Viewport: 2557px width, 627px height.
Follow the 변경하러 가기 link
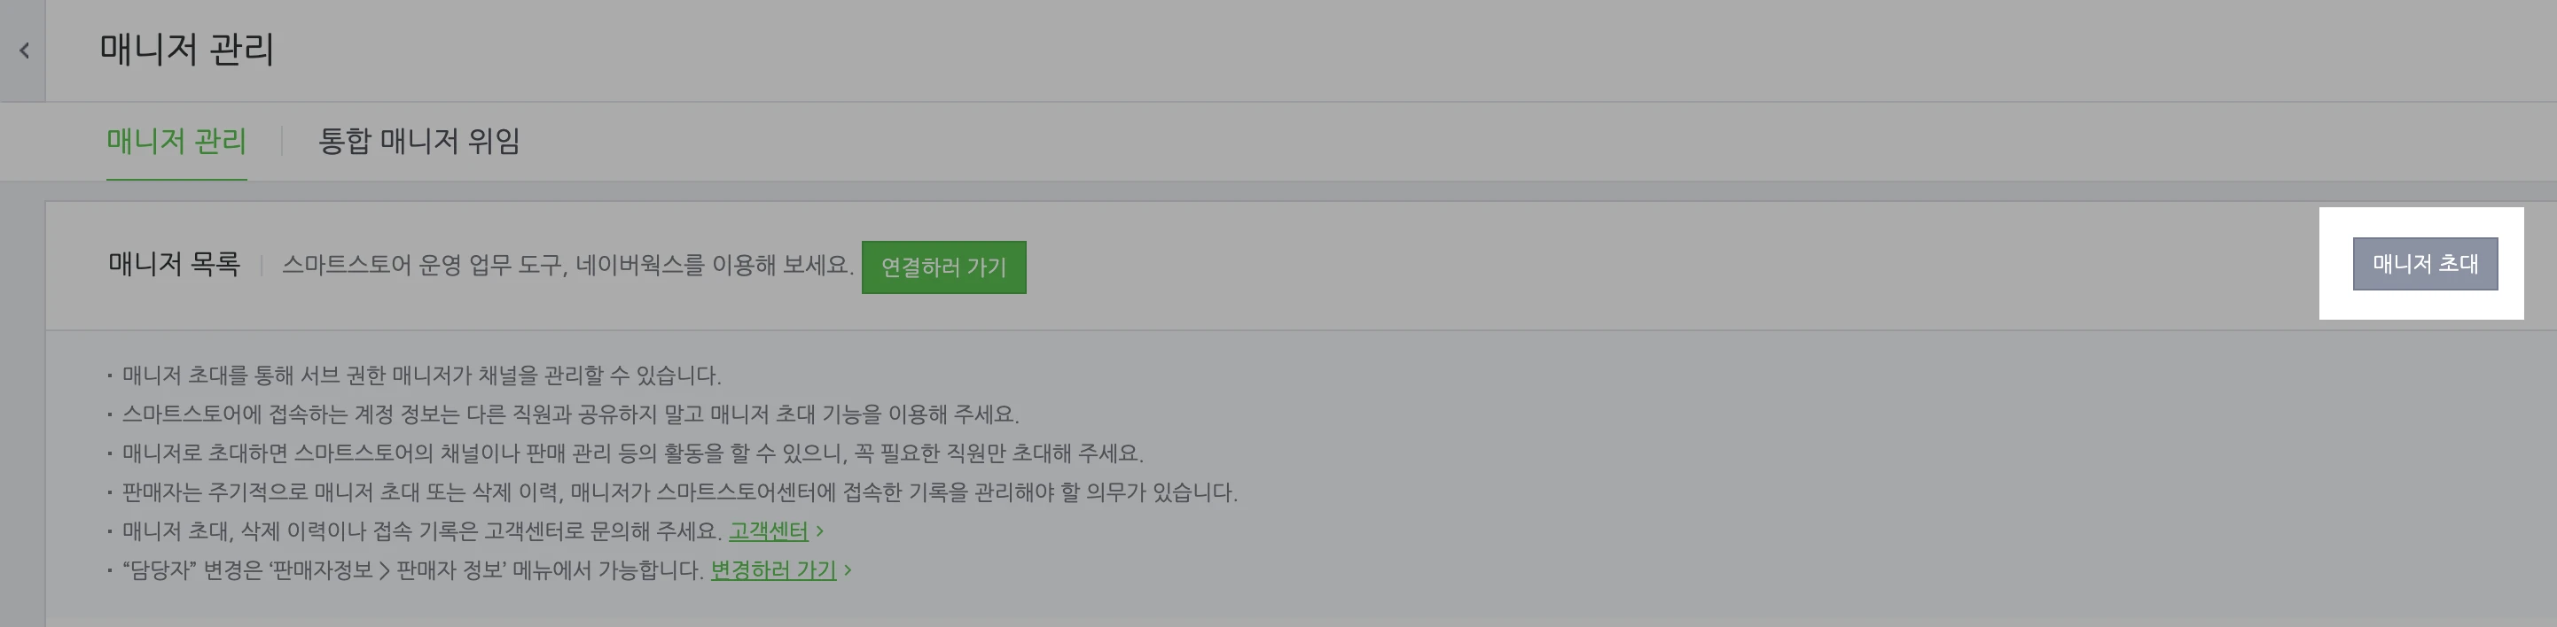773,570
